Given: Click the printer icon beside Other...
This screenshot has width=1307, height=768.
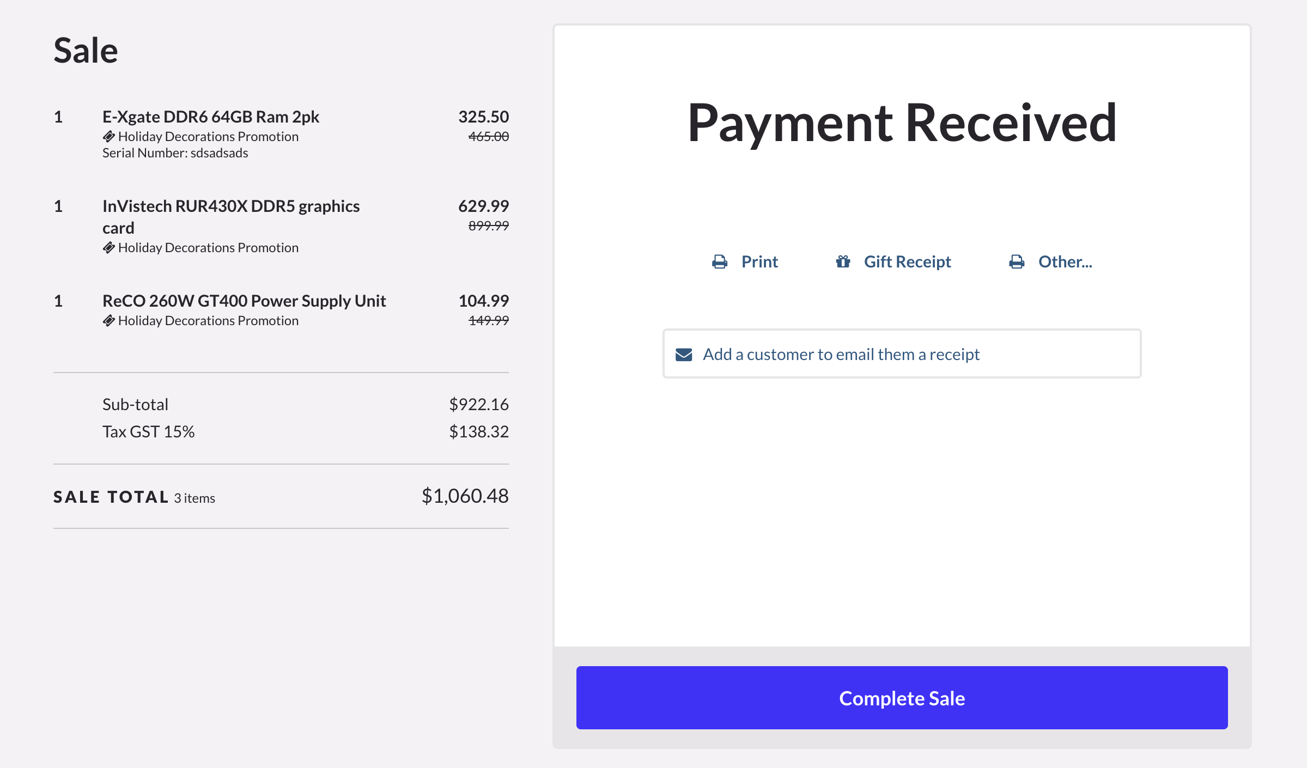Looking at the screenshot, I should [x=1016, y=262].
